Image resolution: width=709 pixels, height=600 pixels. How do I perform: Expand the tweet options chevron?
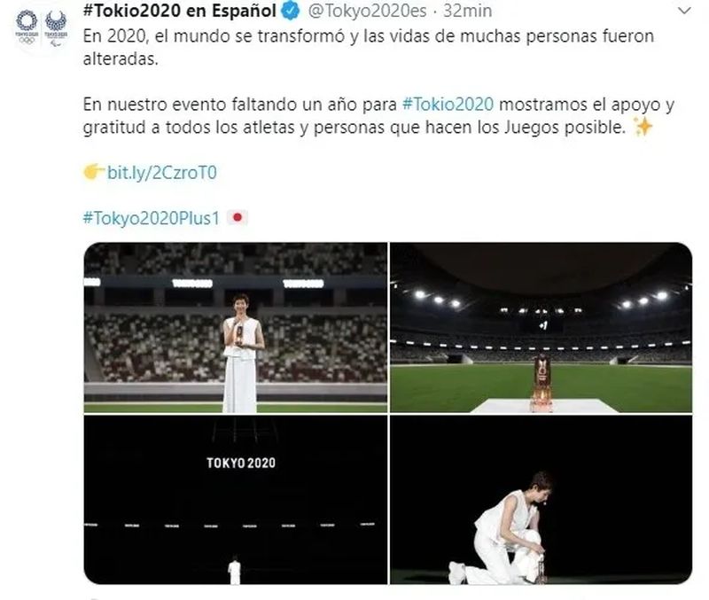[685, 11]
